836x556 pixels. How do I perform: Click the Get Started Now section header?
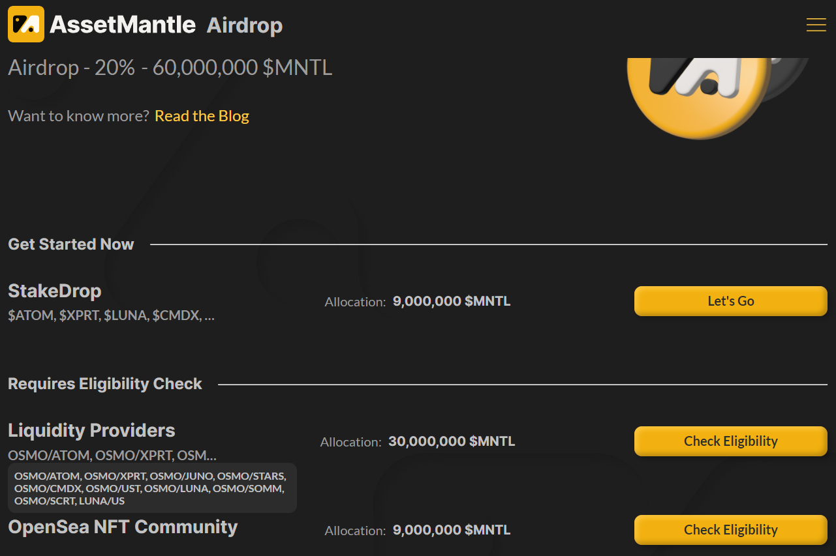pyautogui.click(x=71, y=244)
